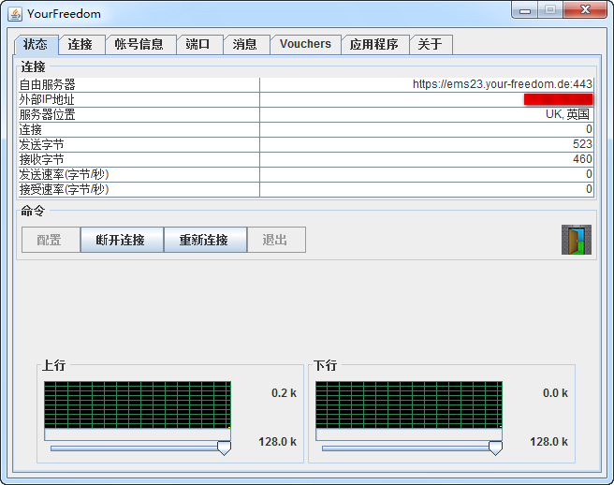Image resolution: width=614 pixels, height=485 pixels.
Task: Click the 下行 traffic graph
Action: click(409, 404)
